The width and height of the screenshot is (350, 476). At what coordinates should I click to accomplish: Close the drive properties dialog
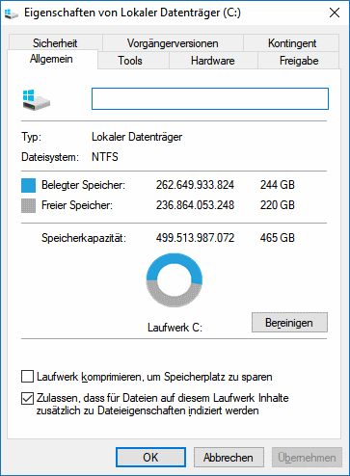(335, 13)
